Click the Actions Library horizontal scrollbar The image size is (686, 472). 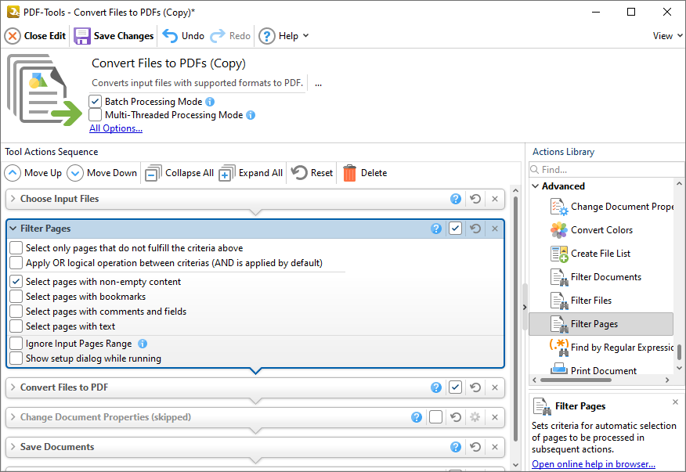576,380
